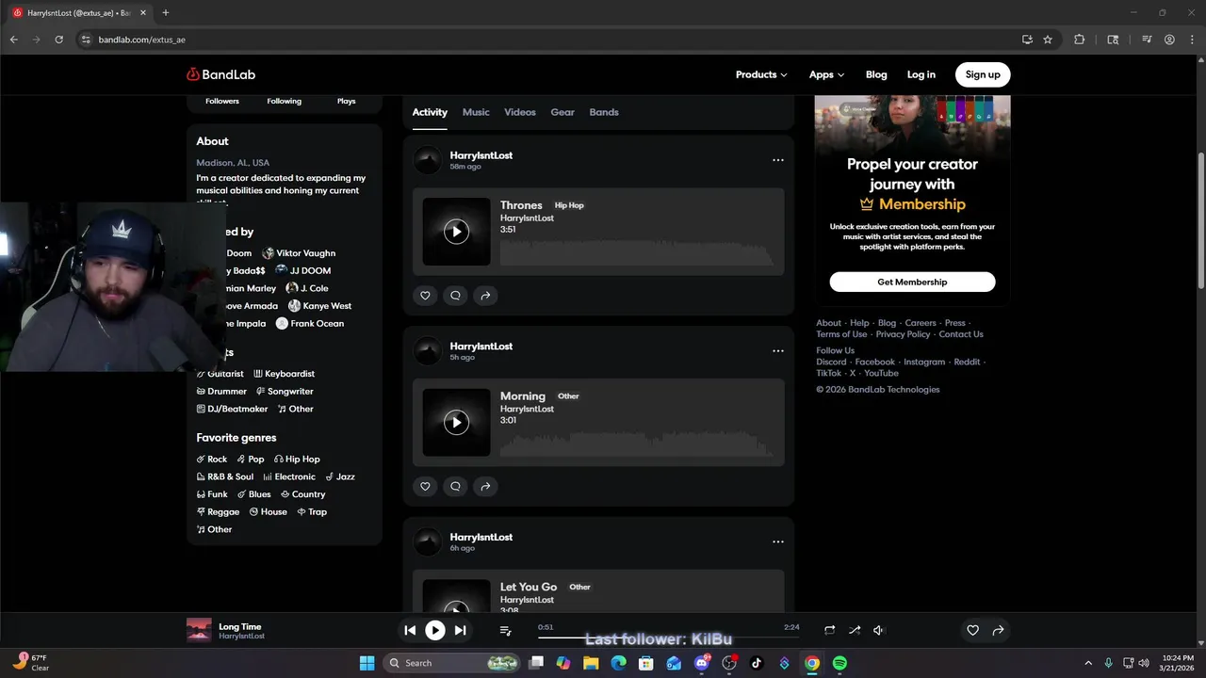Open the Terms of Use link
The image size is (1206, 678).
tap(841, 334)
